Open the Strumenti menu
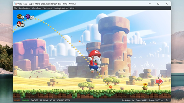This screenshot has width=184, height=103. pos(48,8)
